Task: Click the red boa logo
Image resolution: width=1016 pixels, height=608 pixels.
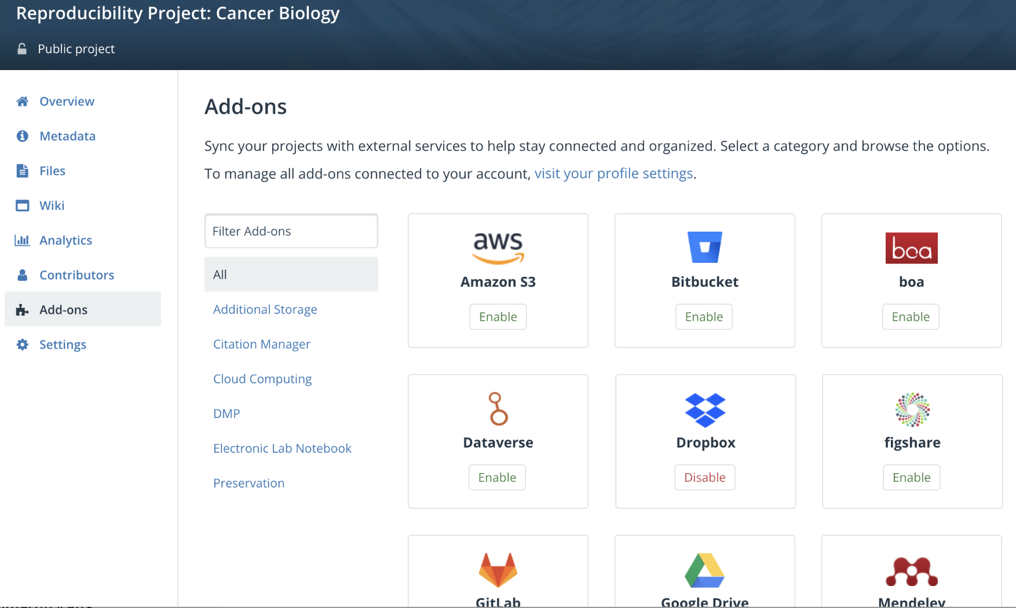Action: pos(912,248)
